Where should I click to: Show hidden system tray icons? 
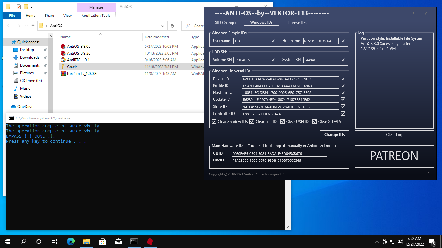click(x=377, y=241)
